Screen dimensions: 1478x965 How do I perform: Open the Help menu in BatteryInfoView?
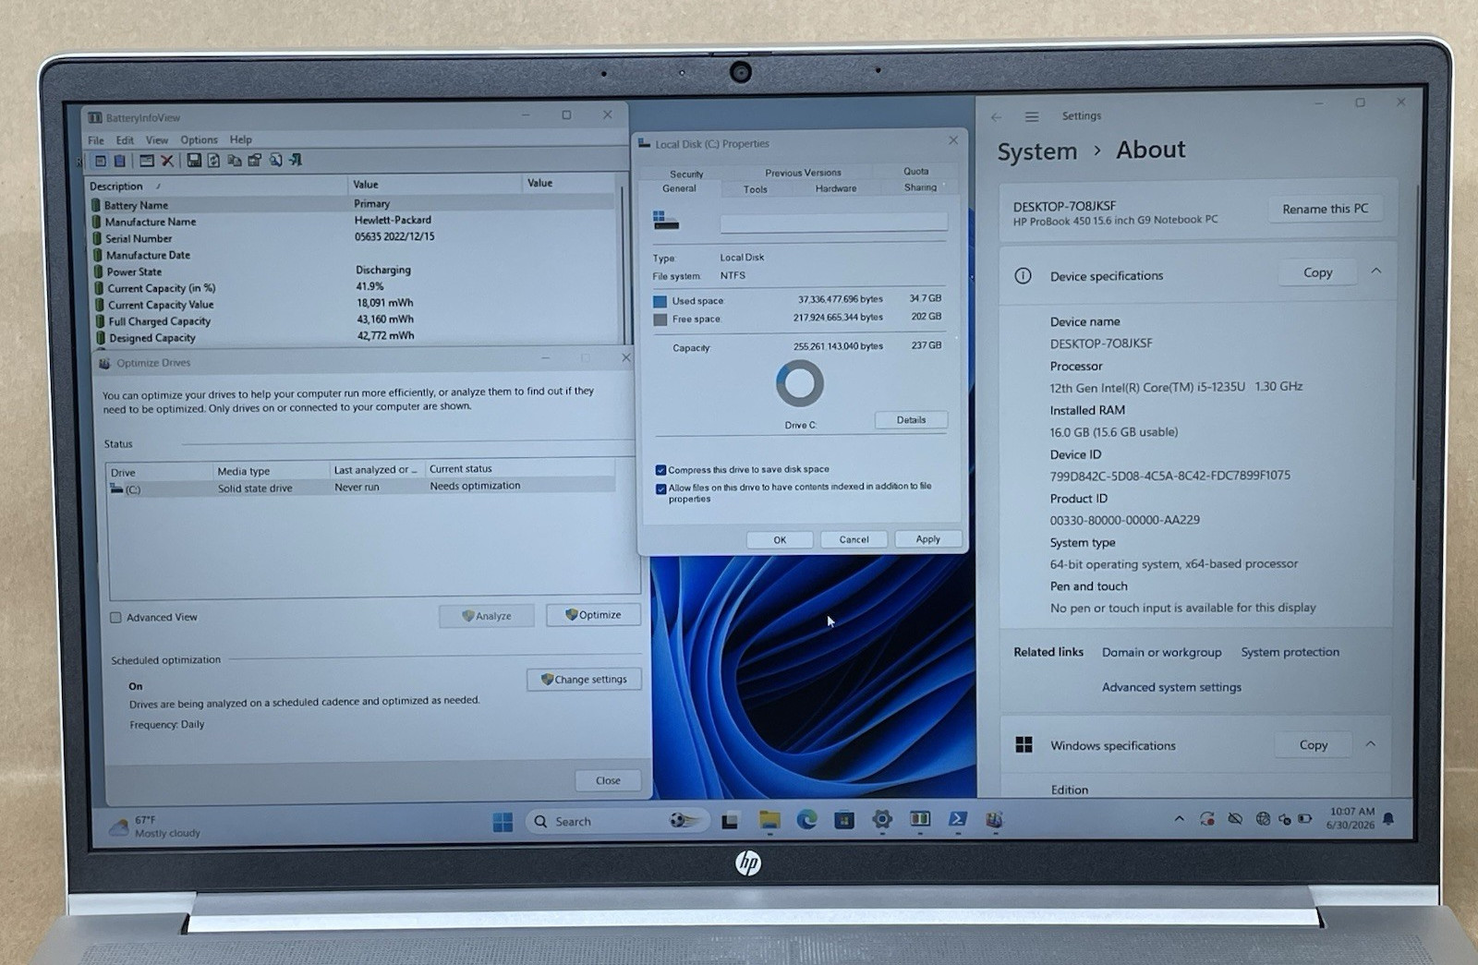point(241,140)
